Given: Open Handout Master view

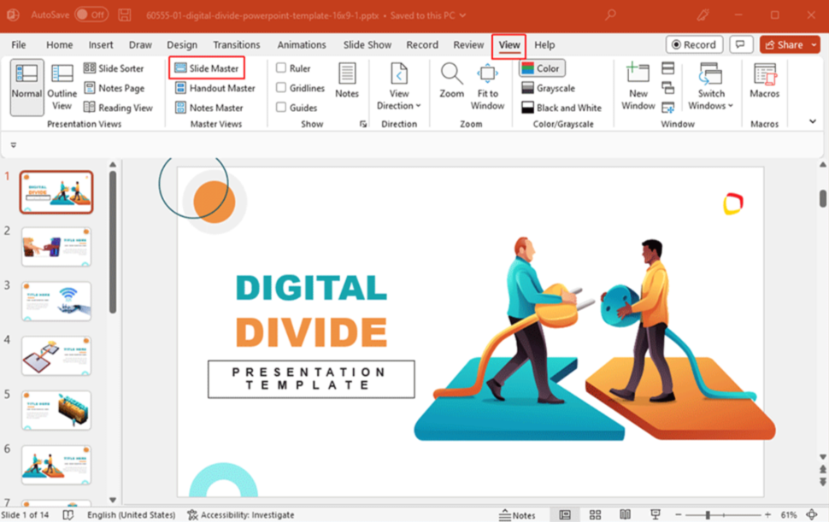Looking at the screenshot, I should tap(215, 88).
